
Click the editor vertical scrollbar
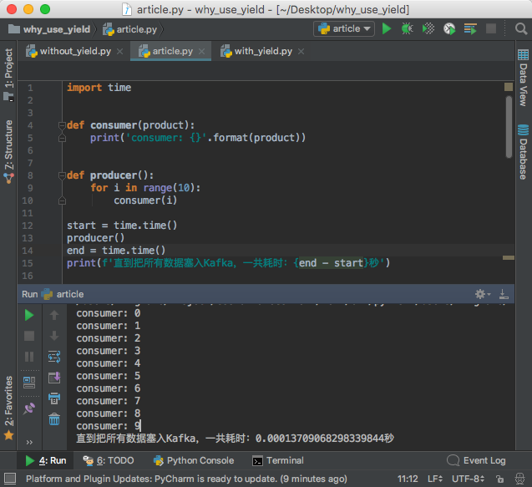[509, 125]
